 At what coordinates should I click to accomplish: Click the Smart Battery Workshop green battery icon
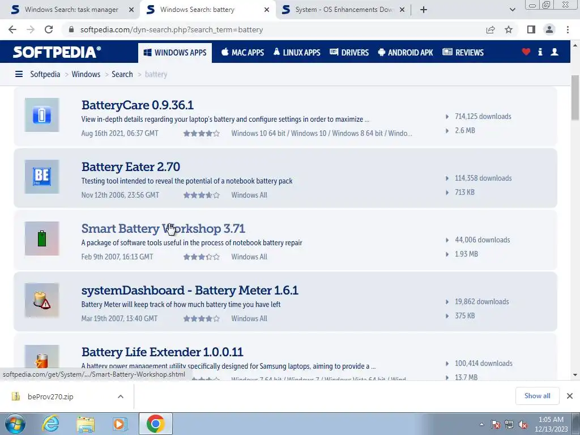42,238
